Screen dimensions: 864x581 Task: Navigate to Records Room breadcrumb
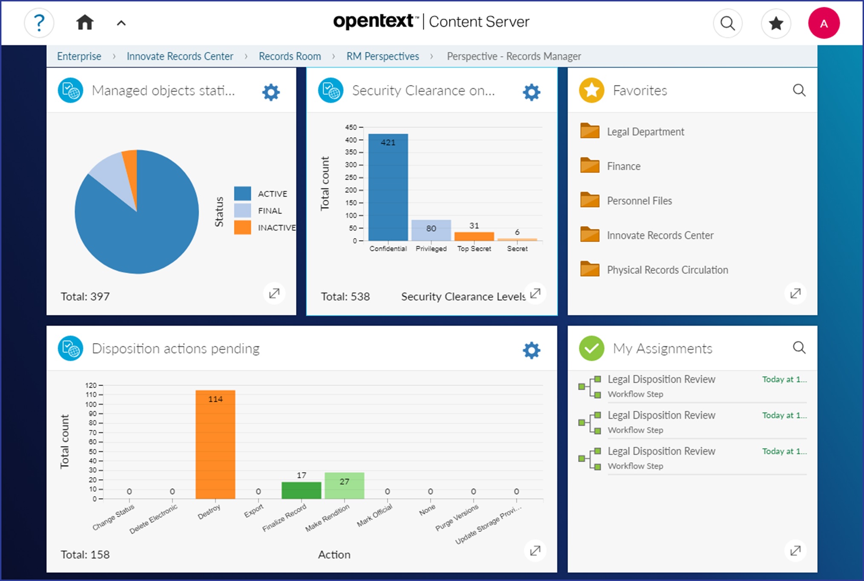coord(290,56)
